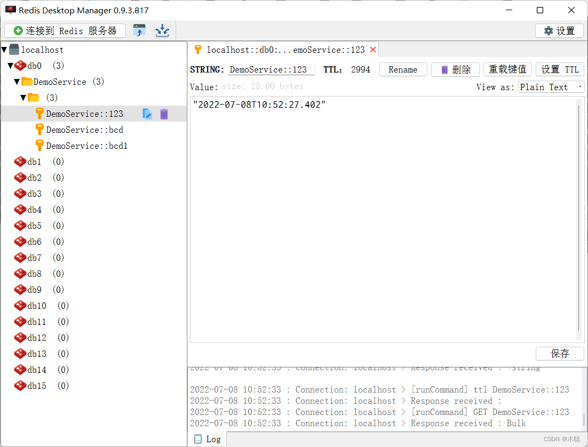Open the Log tab
Image resolution: width=588 pixels, height=447 pixels.
(x=208, y=439)
